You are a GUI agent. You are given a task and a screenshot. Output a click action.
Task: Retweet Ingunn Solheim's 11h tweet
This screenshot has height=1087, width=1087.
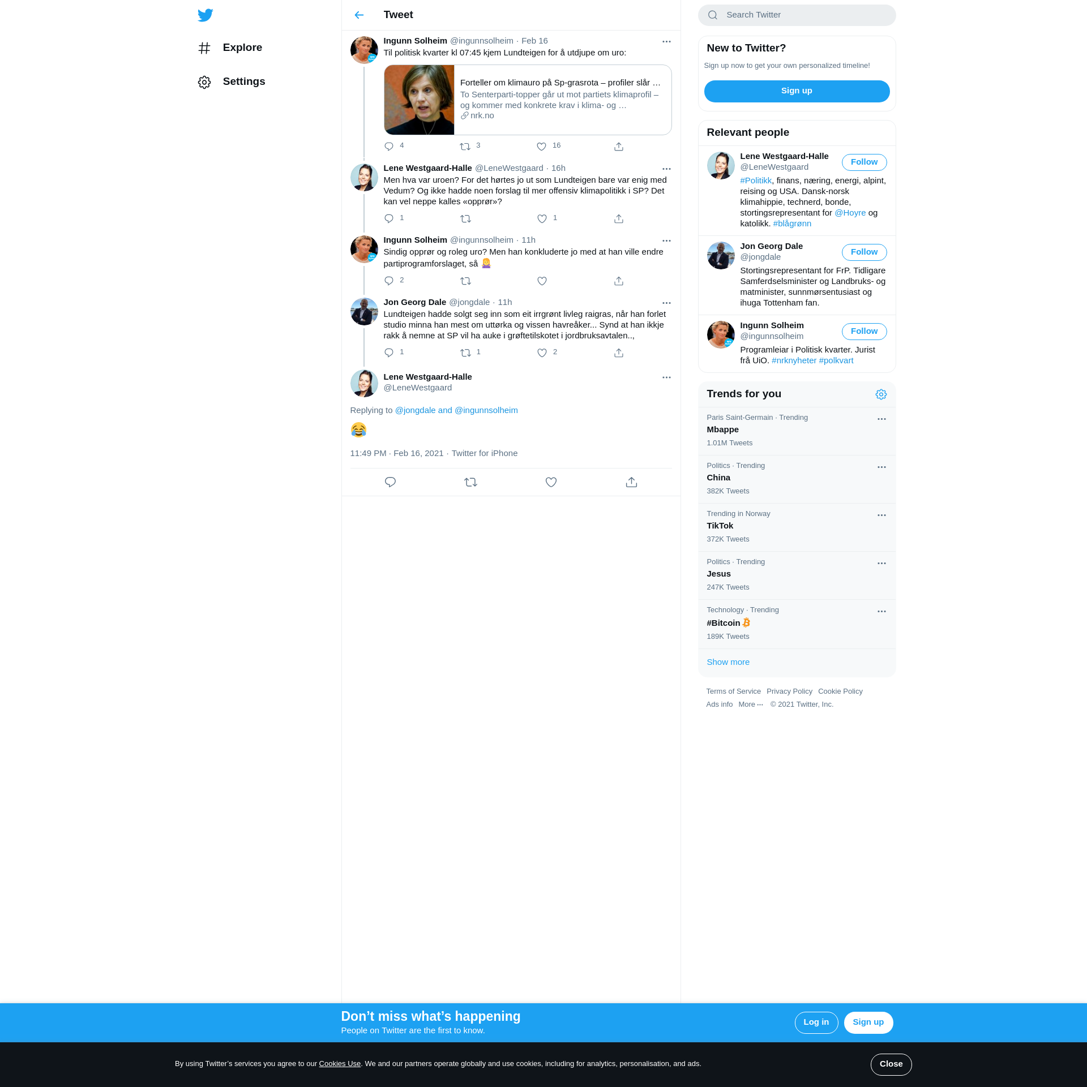[x=465, y=281]
